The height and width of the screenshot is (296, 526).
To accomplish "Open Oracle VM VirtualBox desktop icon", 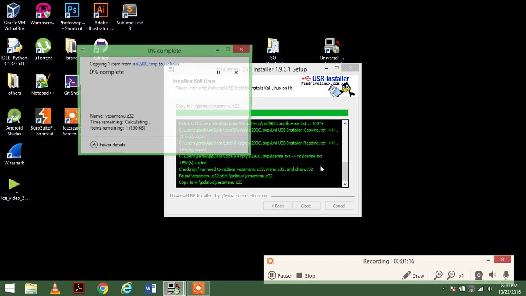I will click(14, 17).
